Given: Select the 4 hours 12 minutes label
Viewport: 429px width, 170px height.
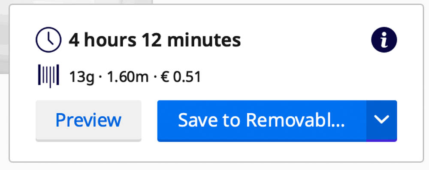Looking at the screenshot, I should coord(154,40).
